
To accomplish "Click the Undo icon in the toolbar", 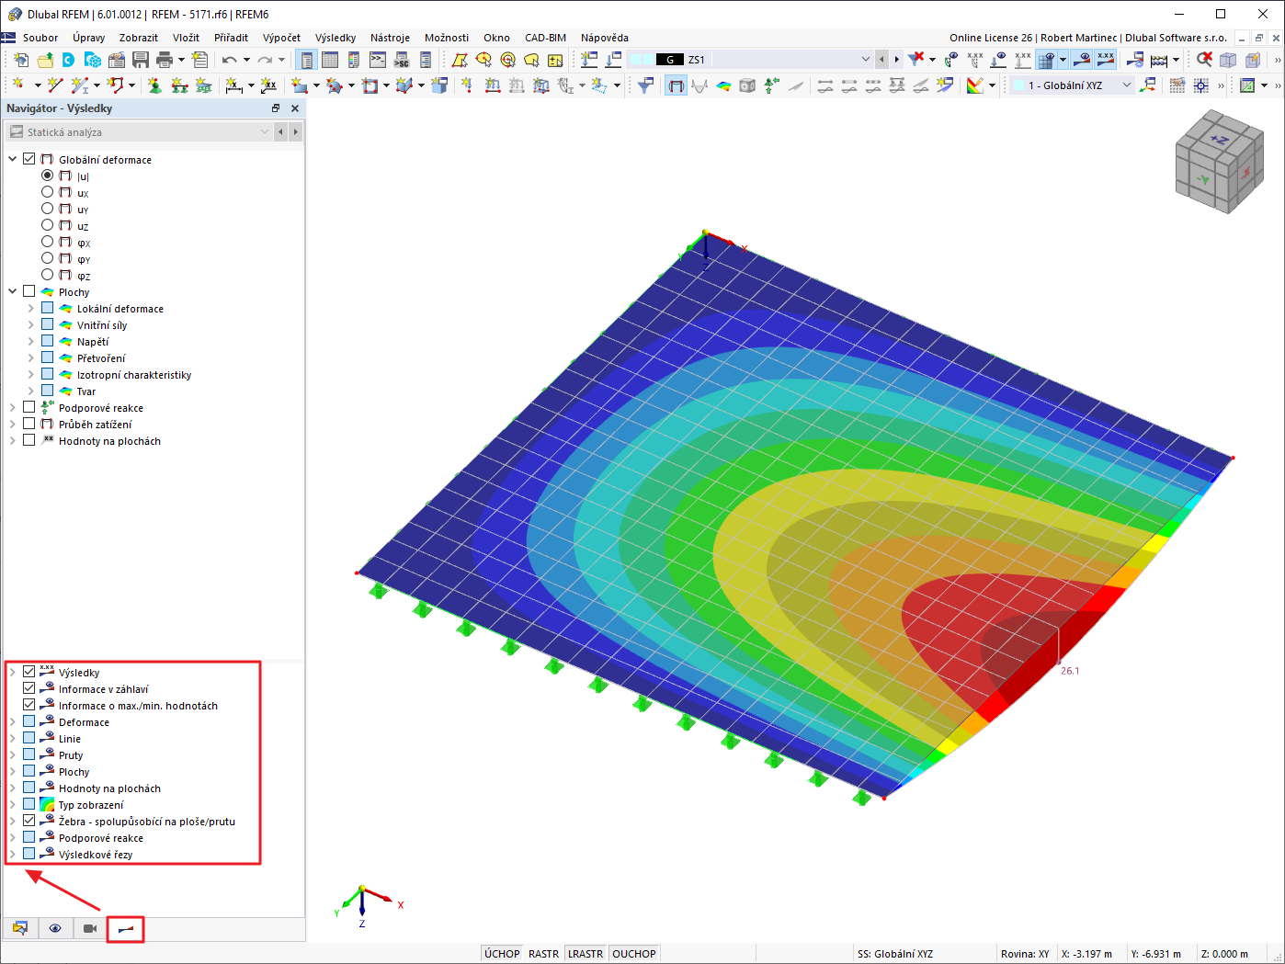I will click(230, 60).
